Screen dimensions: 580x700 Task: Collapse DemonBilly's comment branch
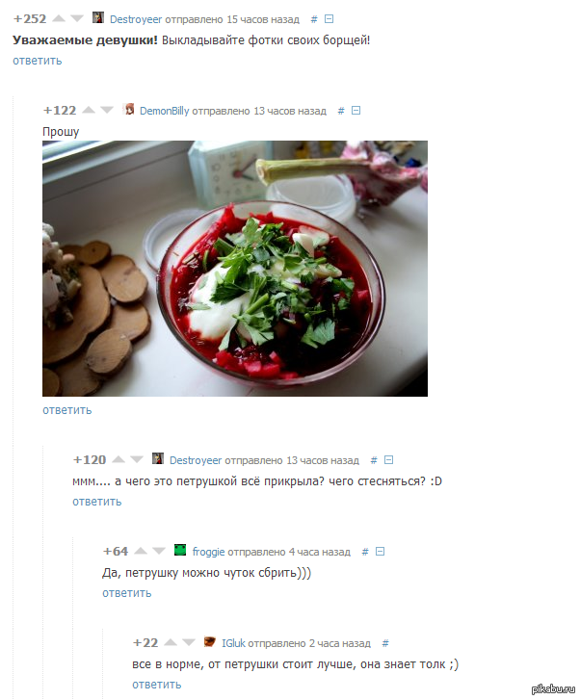[x=356, y=111]
